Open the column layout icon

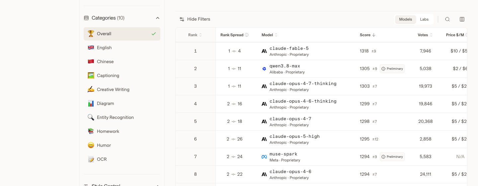pyautogui.click(x=462, y=19)
